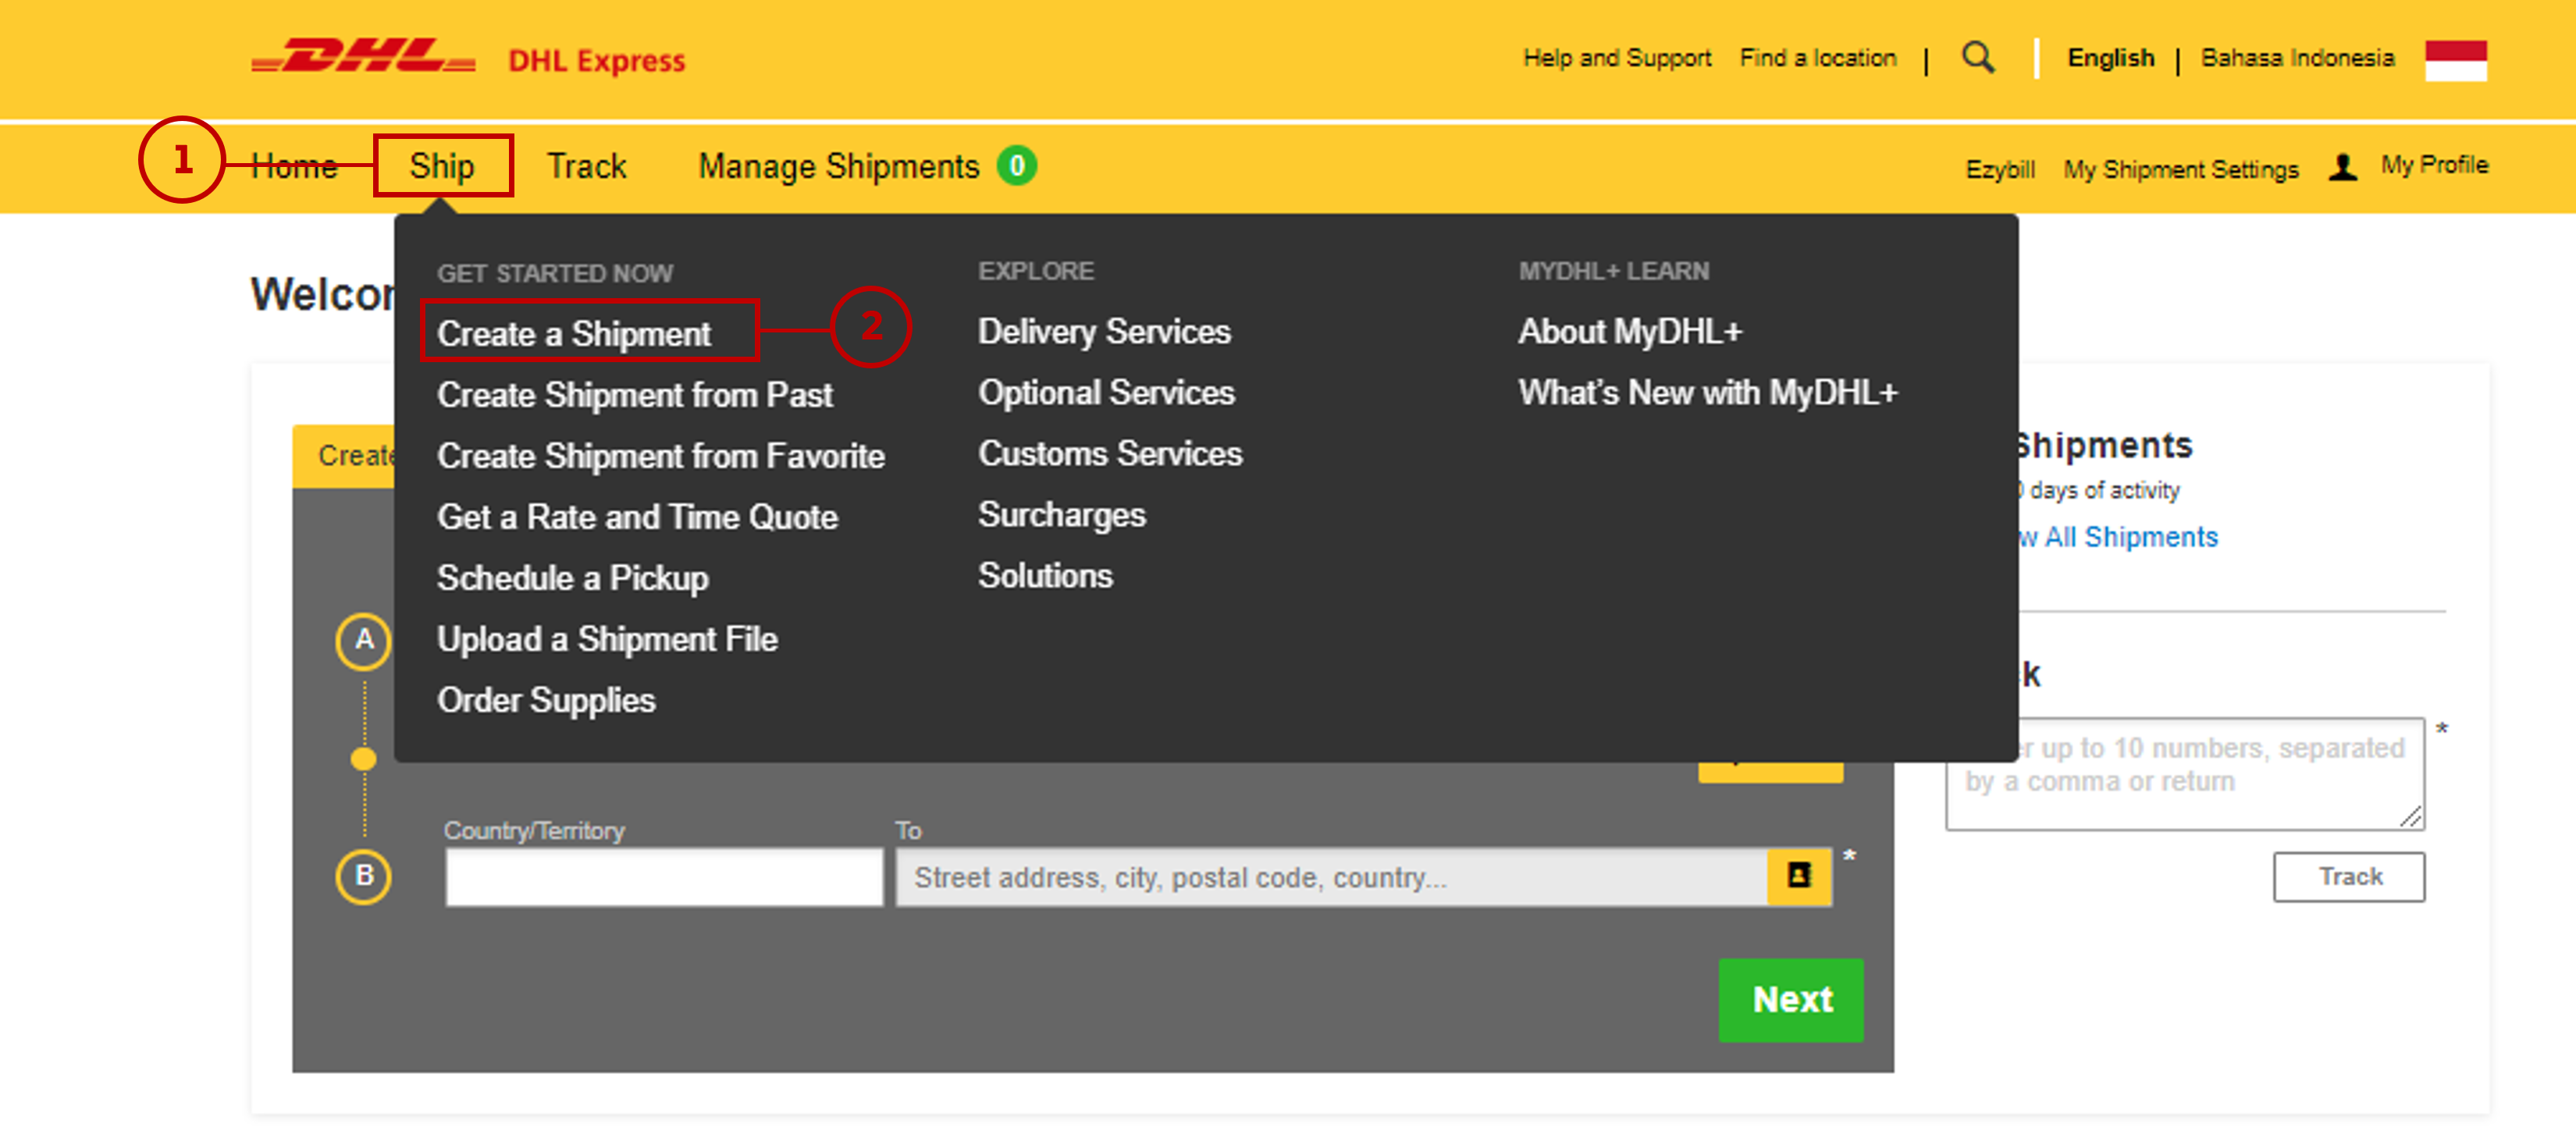The width and height of the screenshot is (2576, 1134).
Task: Switch language to English
Action: pyautogui.click(x=2110, y=58)
